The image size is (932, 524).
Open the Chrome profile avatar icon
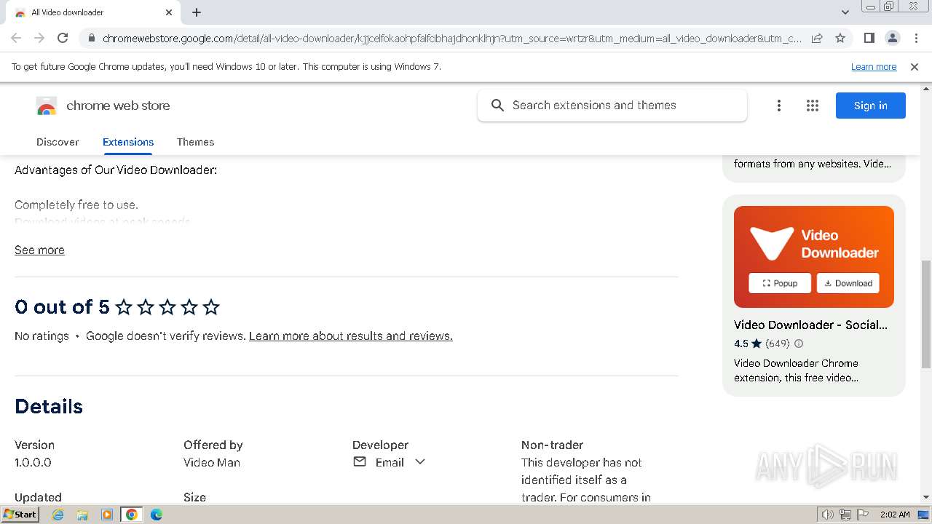click(x=892, y=38)
